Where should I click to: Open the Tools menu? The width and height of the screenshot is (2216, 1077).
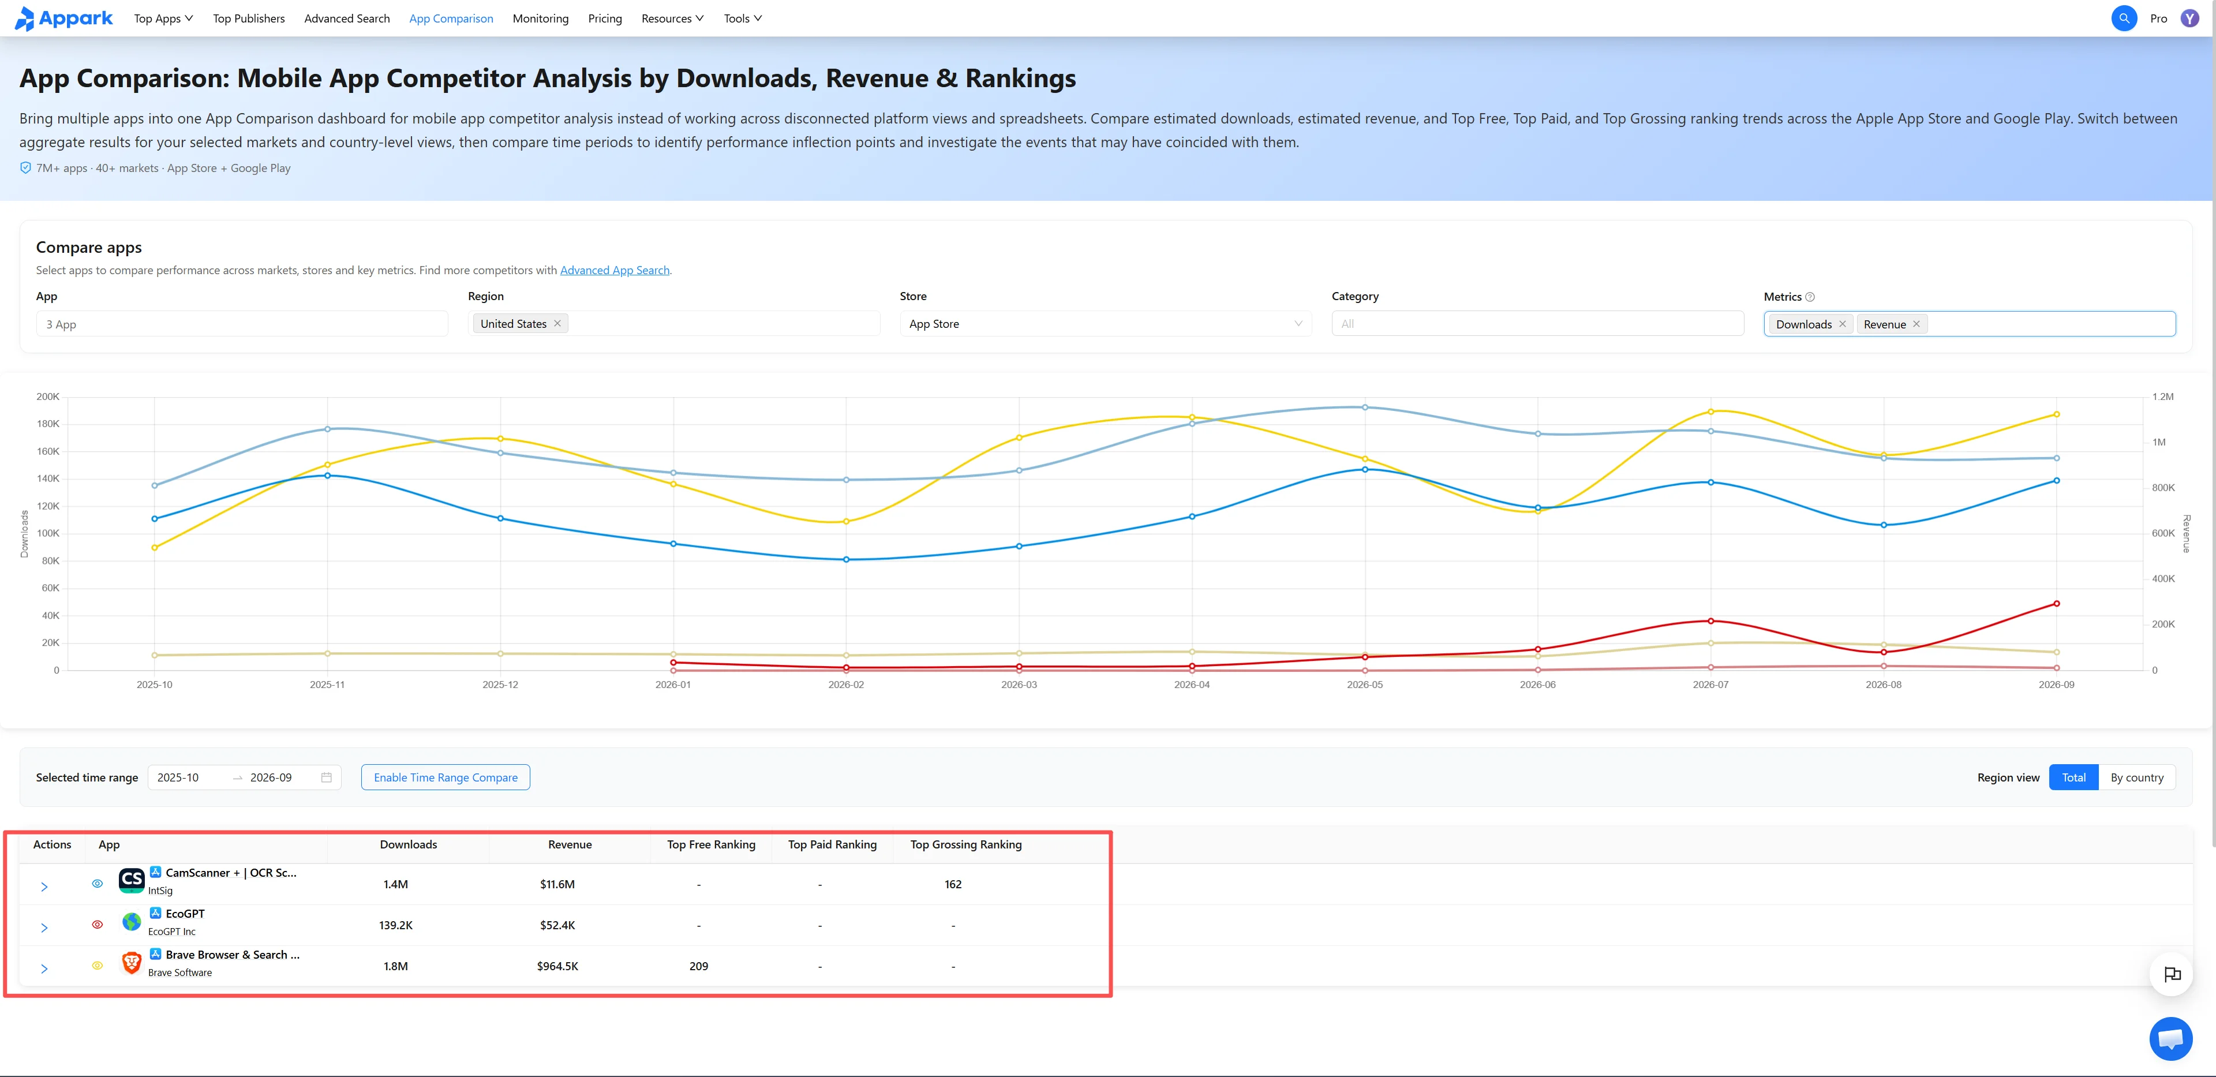[x=742, y=18]
